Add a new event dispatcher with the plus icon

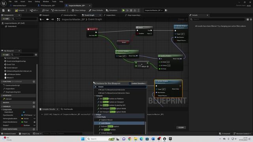click(34, 129)
